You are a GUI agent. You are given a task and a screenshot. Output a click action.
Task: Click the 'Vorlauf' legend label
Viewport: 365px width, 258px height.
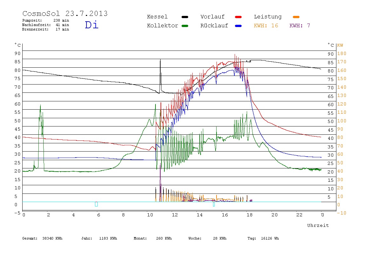(212, 17)
